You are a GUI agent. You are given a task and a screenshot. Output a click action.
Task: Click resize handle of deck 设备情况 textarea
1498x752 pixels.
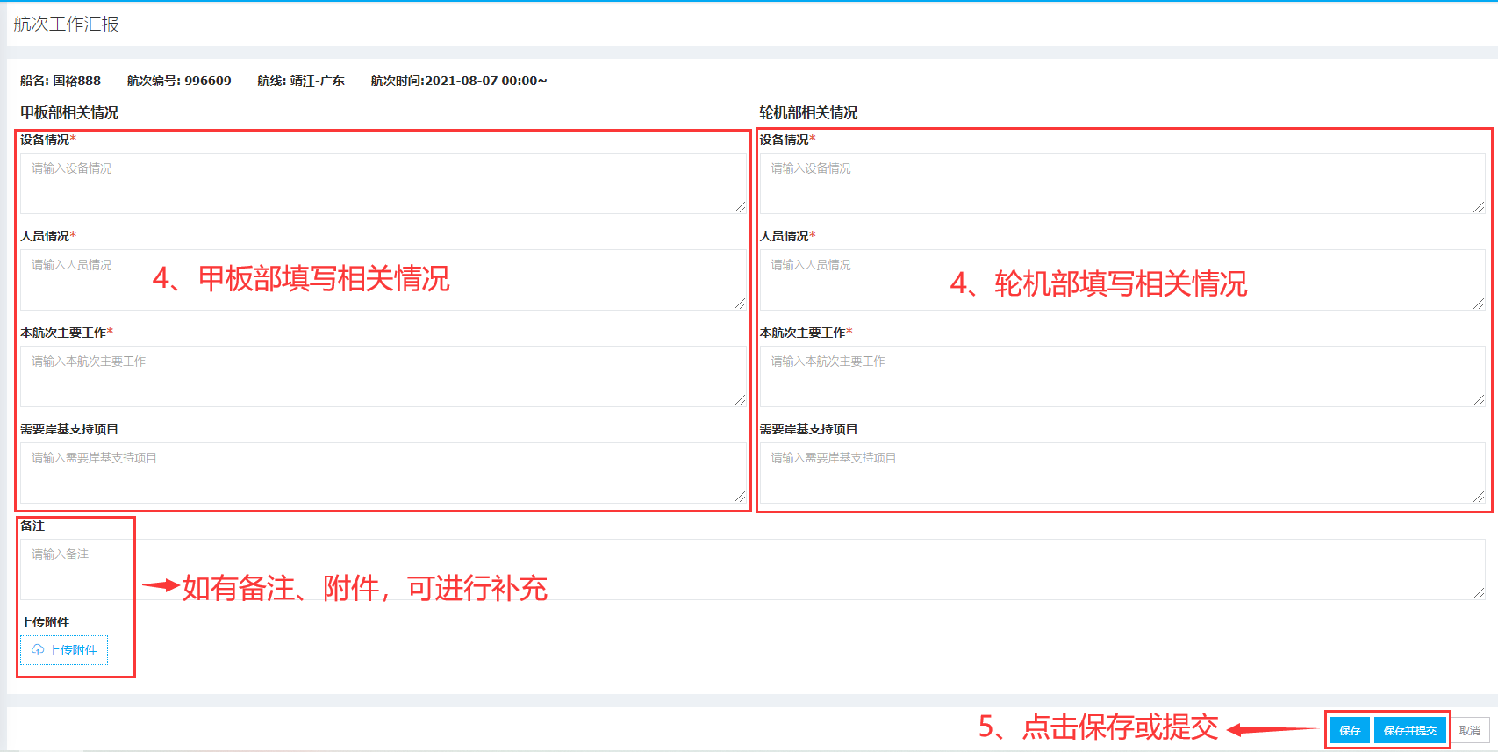740,207
